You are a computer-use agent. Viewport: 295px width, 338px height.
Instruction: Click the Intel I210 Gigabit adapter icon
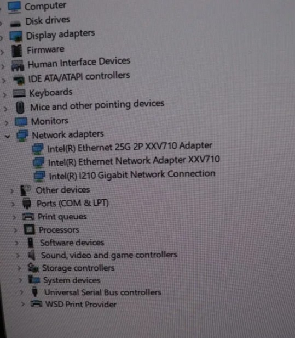coord(39,176)
